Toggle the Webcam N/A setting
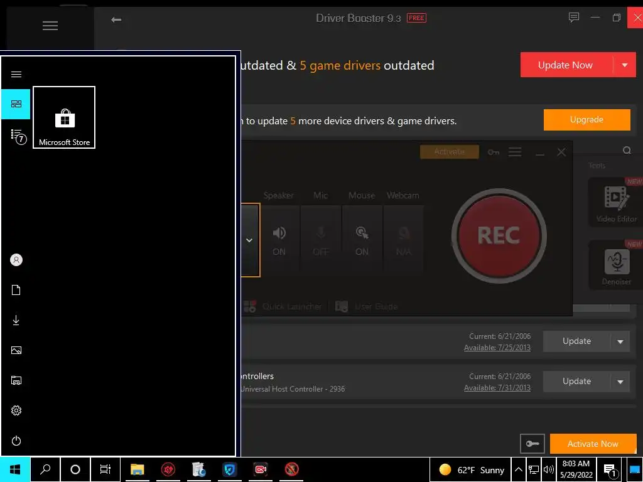The width and height of the screenshot is (643, 482). point(404,238)
